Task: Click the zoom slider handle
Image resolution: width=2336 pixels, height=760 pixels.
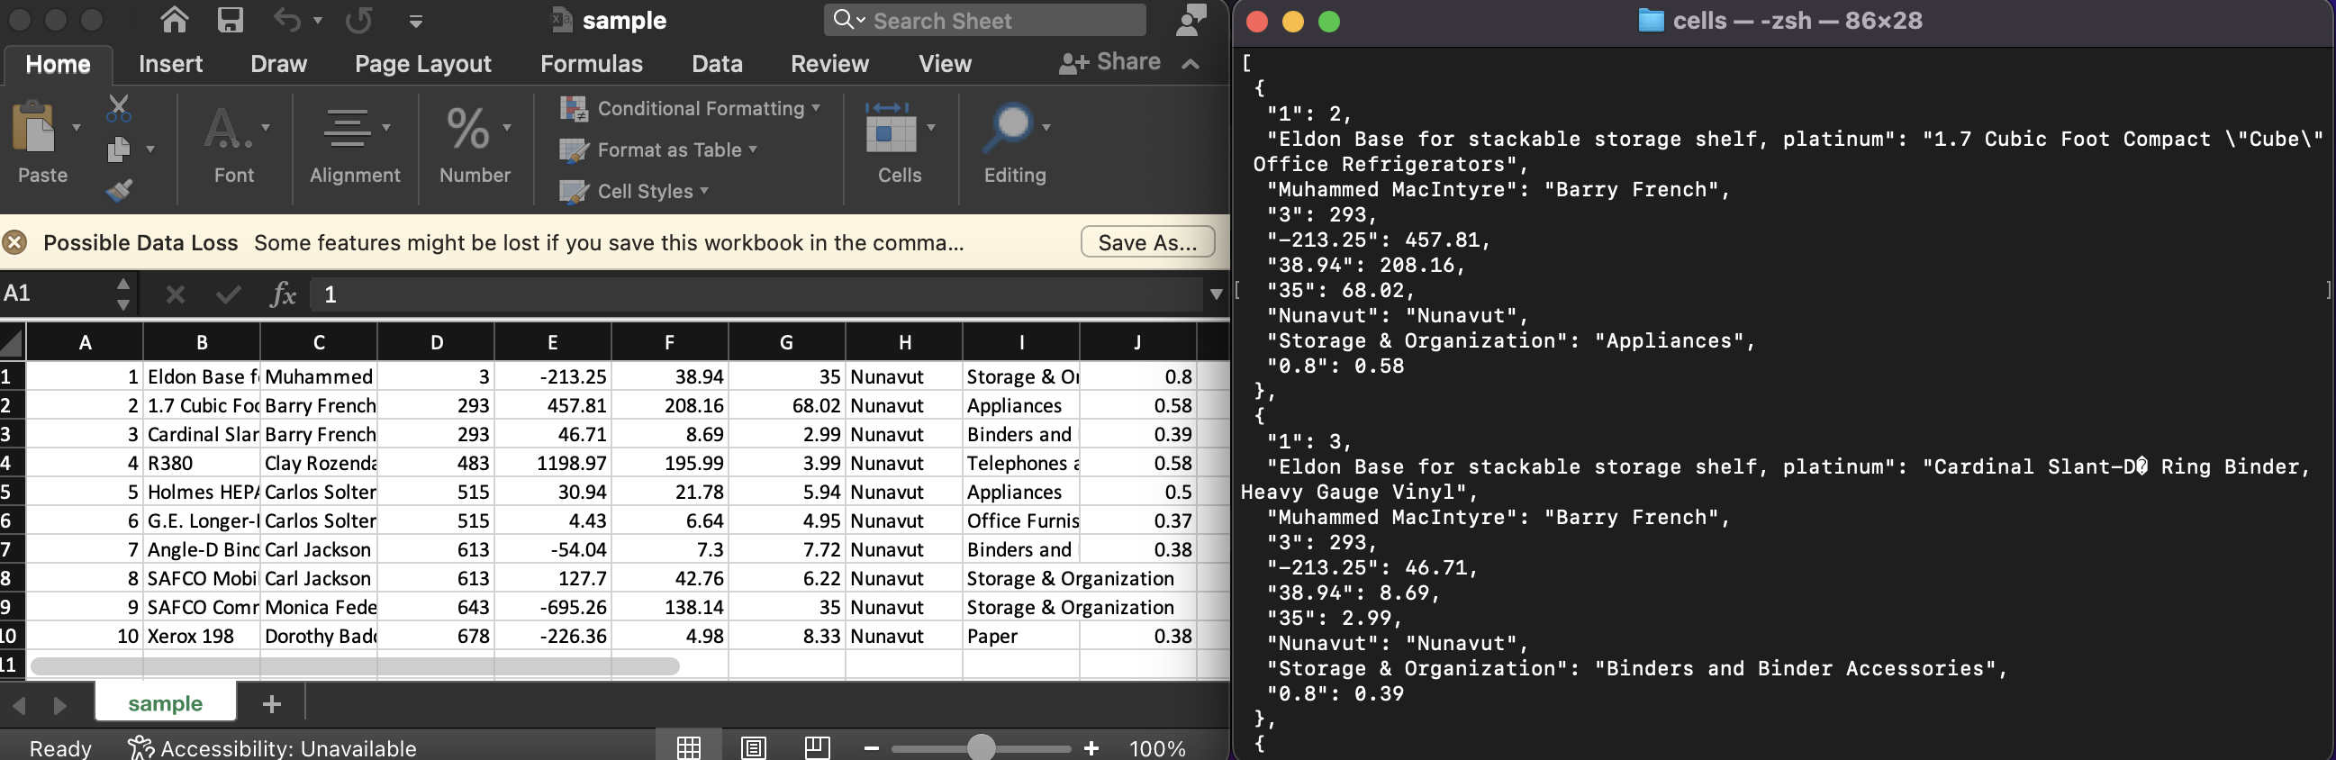Action: tap(981, 747)
